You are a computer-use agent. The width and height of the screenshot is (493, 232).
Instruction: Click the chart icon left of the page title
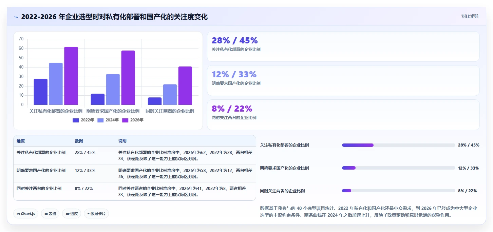(16, 17)
